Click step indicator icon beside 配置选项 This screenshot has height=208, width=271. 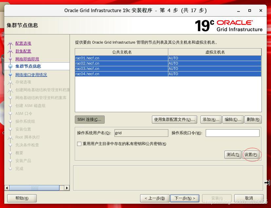[10, 43]
